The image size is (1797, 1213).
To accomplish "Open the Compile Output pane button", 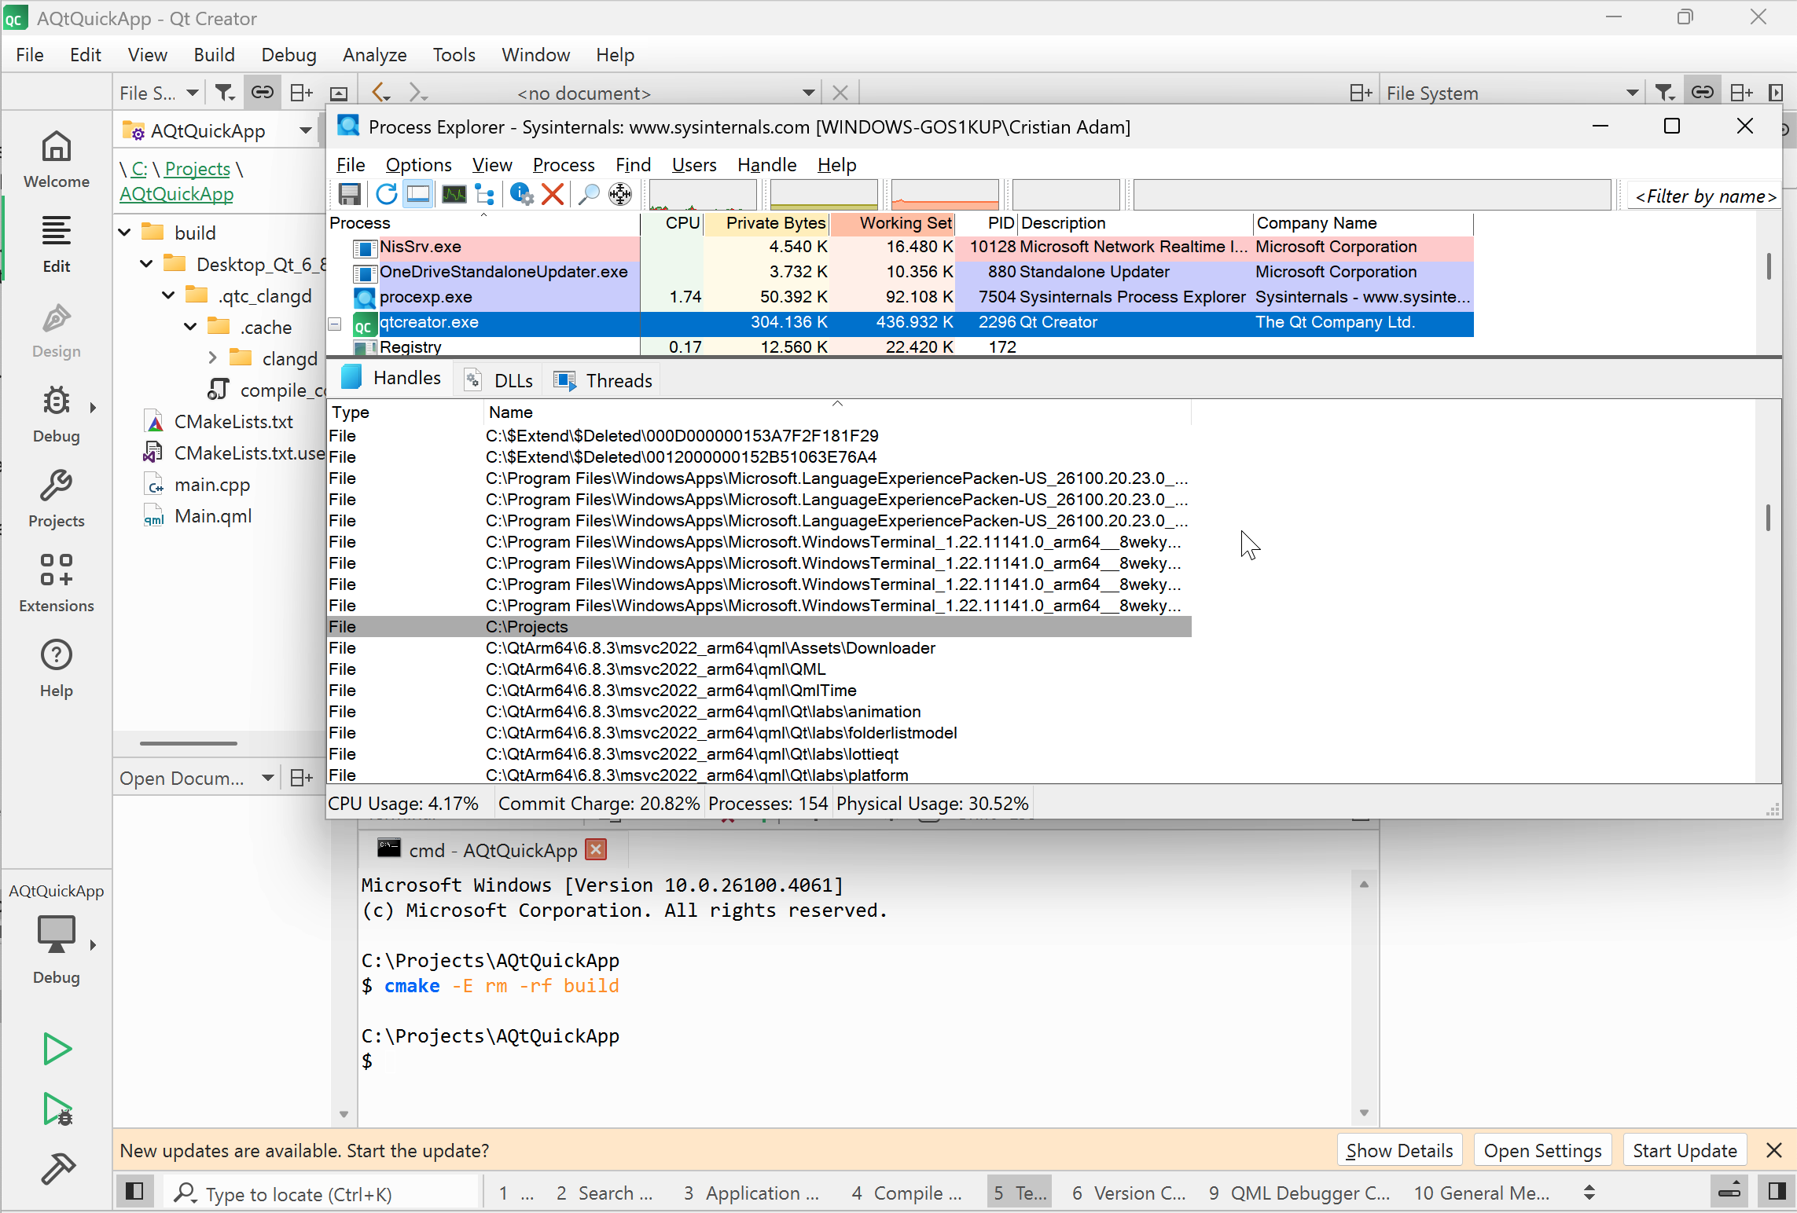I will click(906, 1193).
